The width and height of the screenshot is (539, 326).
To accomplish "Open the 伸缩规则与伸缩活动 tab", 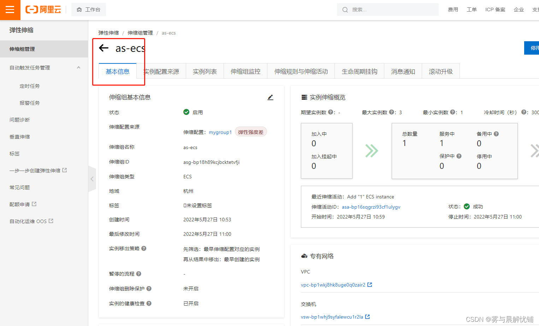I will 301,71.
